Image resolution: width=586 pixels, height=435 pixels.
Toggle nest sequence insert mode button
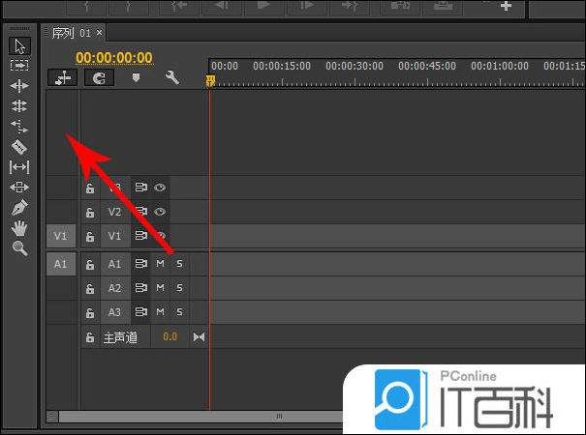click(63, 78)
